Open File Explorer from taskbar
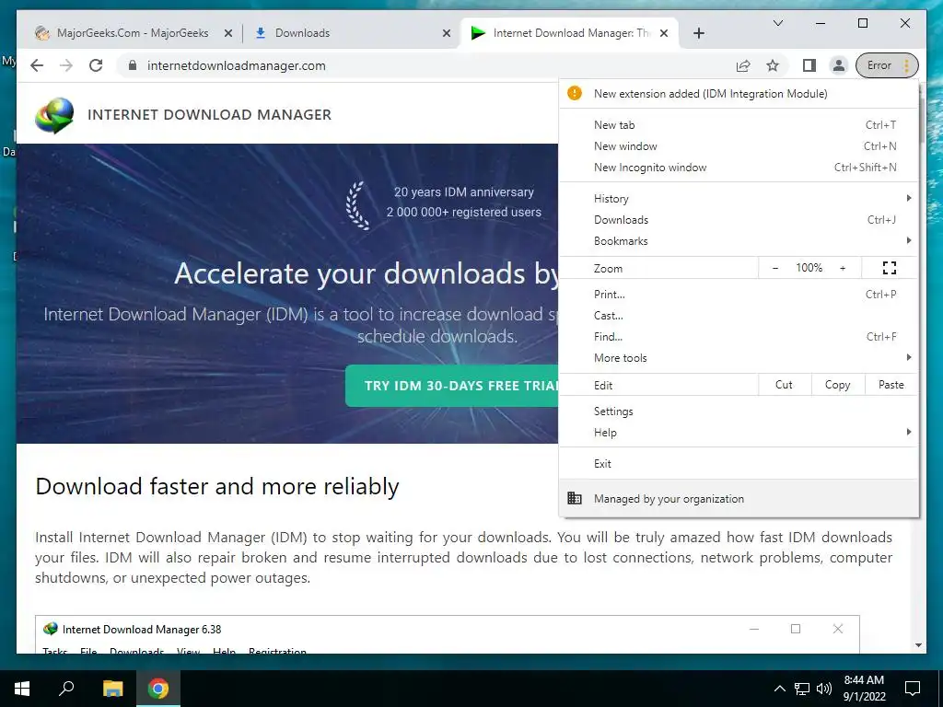The height and width of the screenshot is (707, 943). pos(112,689)
